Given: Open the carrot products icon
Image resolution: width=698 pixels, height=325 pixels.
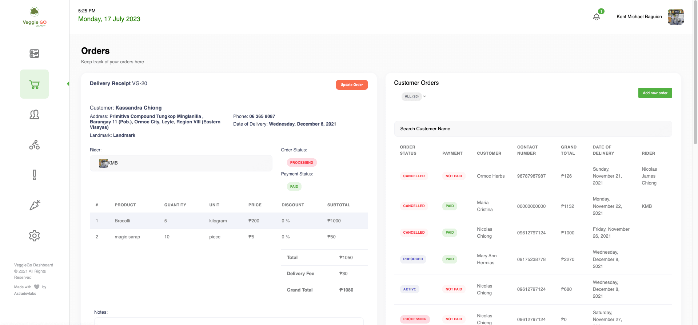Looking at the screenshot, I should (x=34, y=205).
